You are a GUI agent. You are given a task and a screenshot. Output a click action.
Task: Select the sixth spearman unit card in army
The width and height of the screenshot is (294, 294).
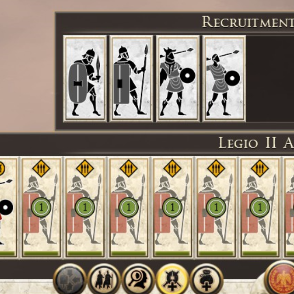[260, 208]
